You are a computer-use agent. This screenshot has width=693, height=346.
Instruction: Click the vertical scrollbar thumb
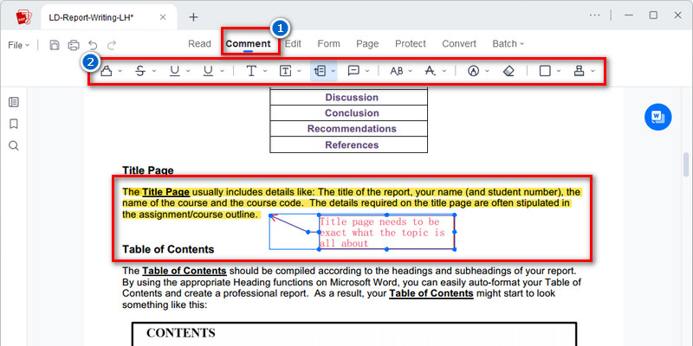pyautogui.click(x=686, y=164)
